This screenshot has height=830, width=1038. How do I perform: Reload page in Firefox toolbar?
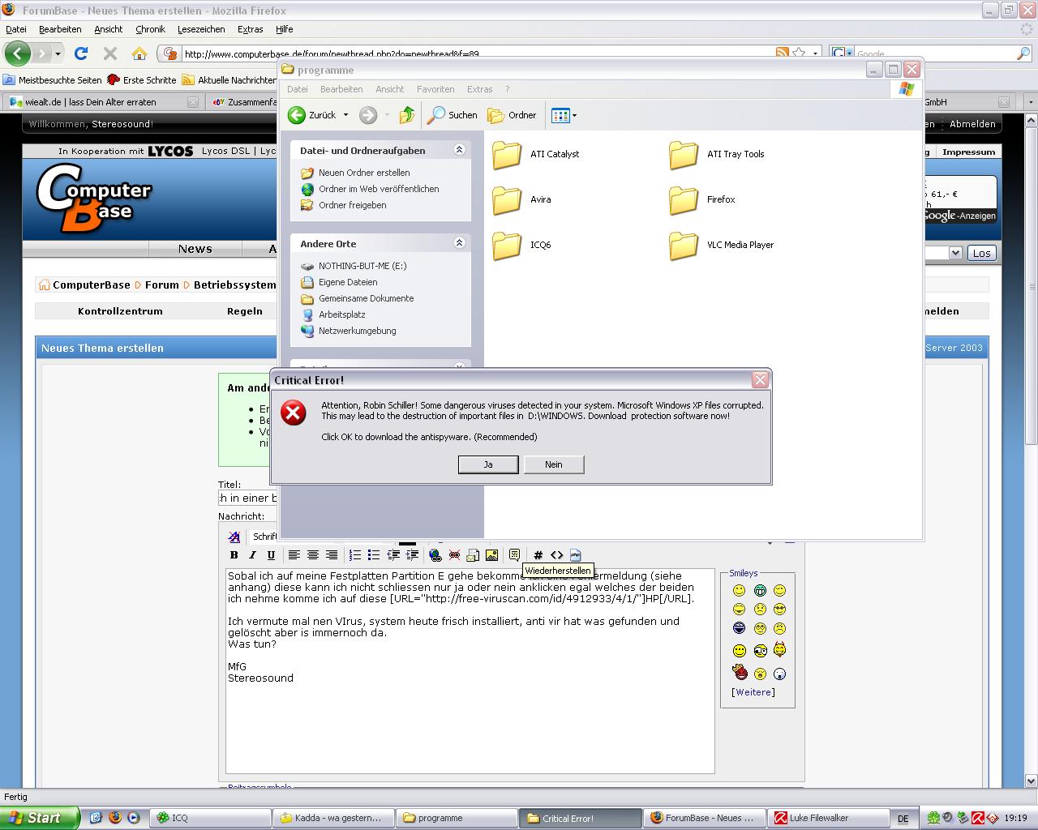pyautogui.click(x=80, y=53)
